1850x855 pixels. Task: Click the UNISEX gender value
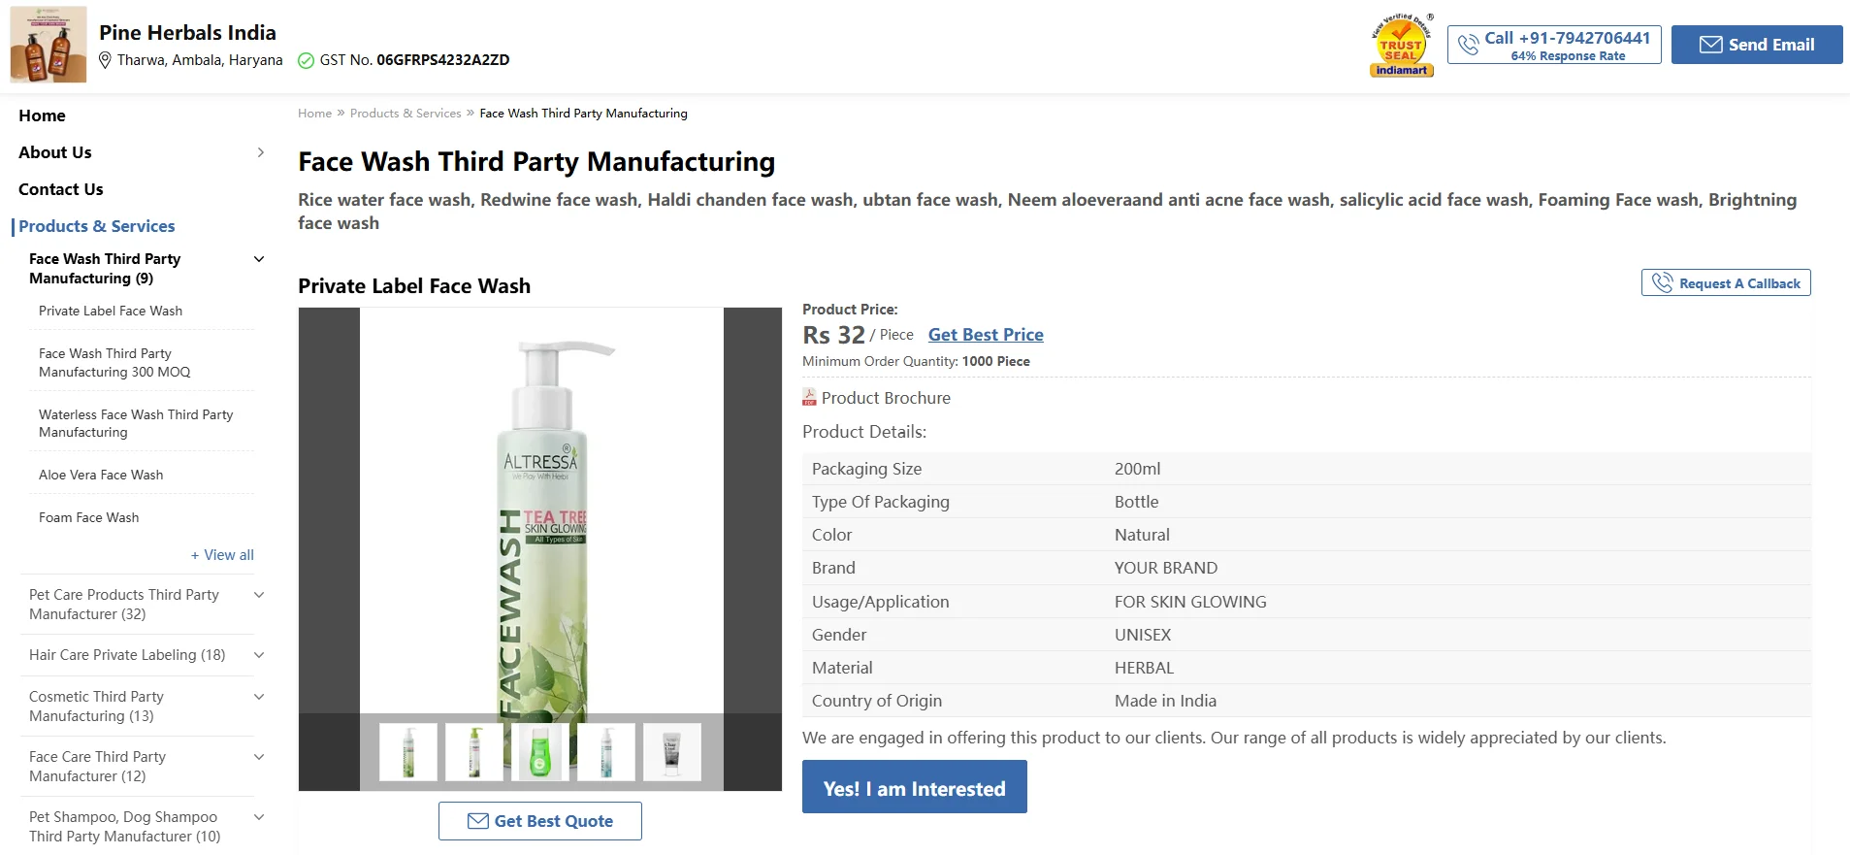click(1143, 635)
